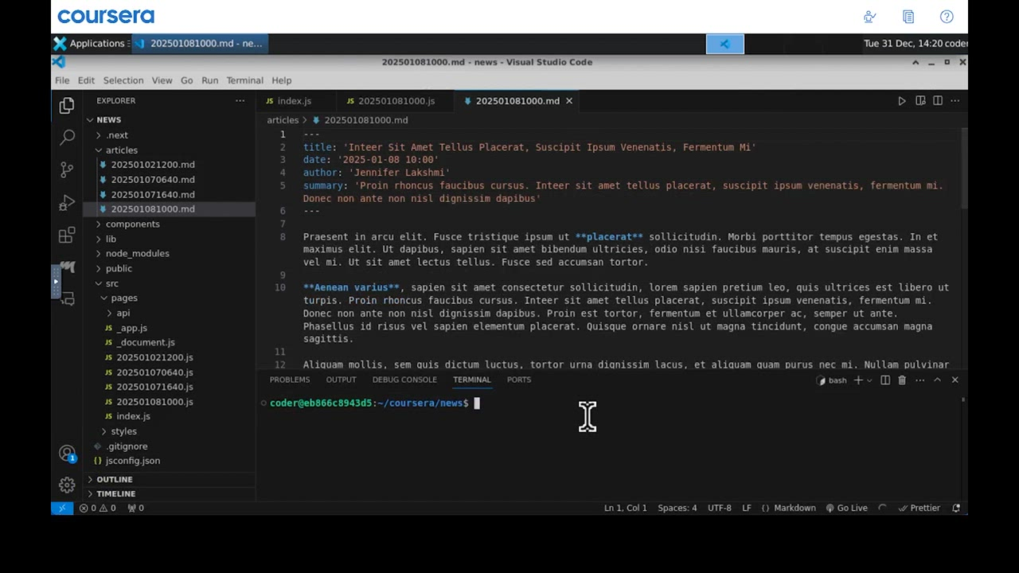Image resolution: width=1019 pixels, height=573 pixels.
Task: Close the terminal panel
Action: click(955, 380)
